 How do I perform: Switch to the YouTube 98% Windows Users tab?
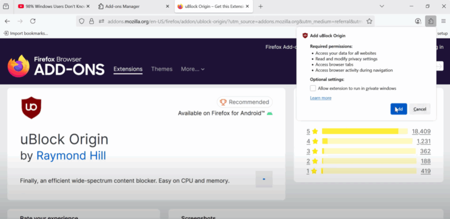[x=53, y=6]
